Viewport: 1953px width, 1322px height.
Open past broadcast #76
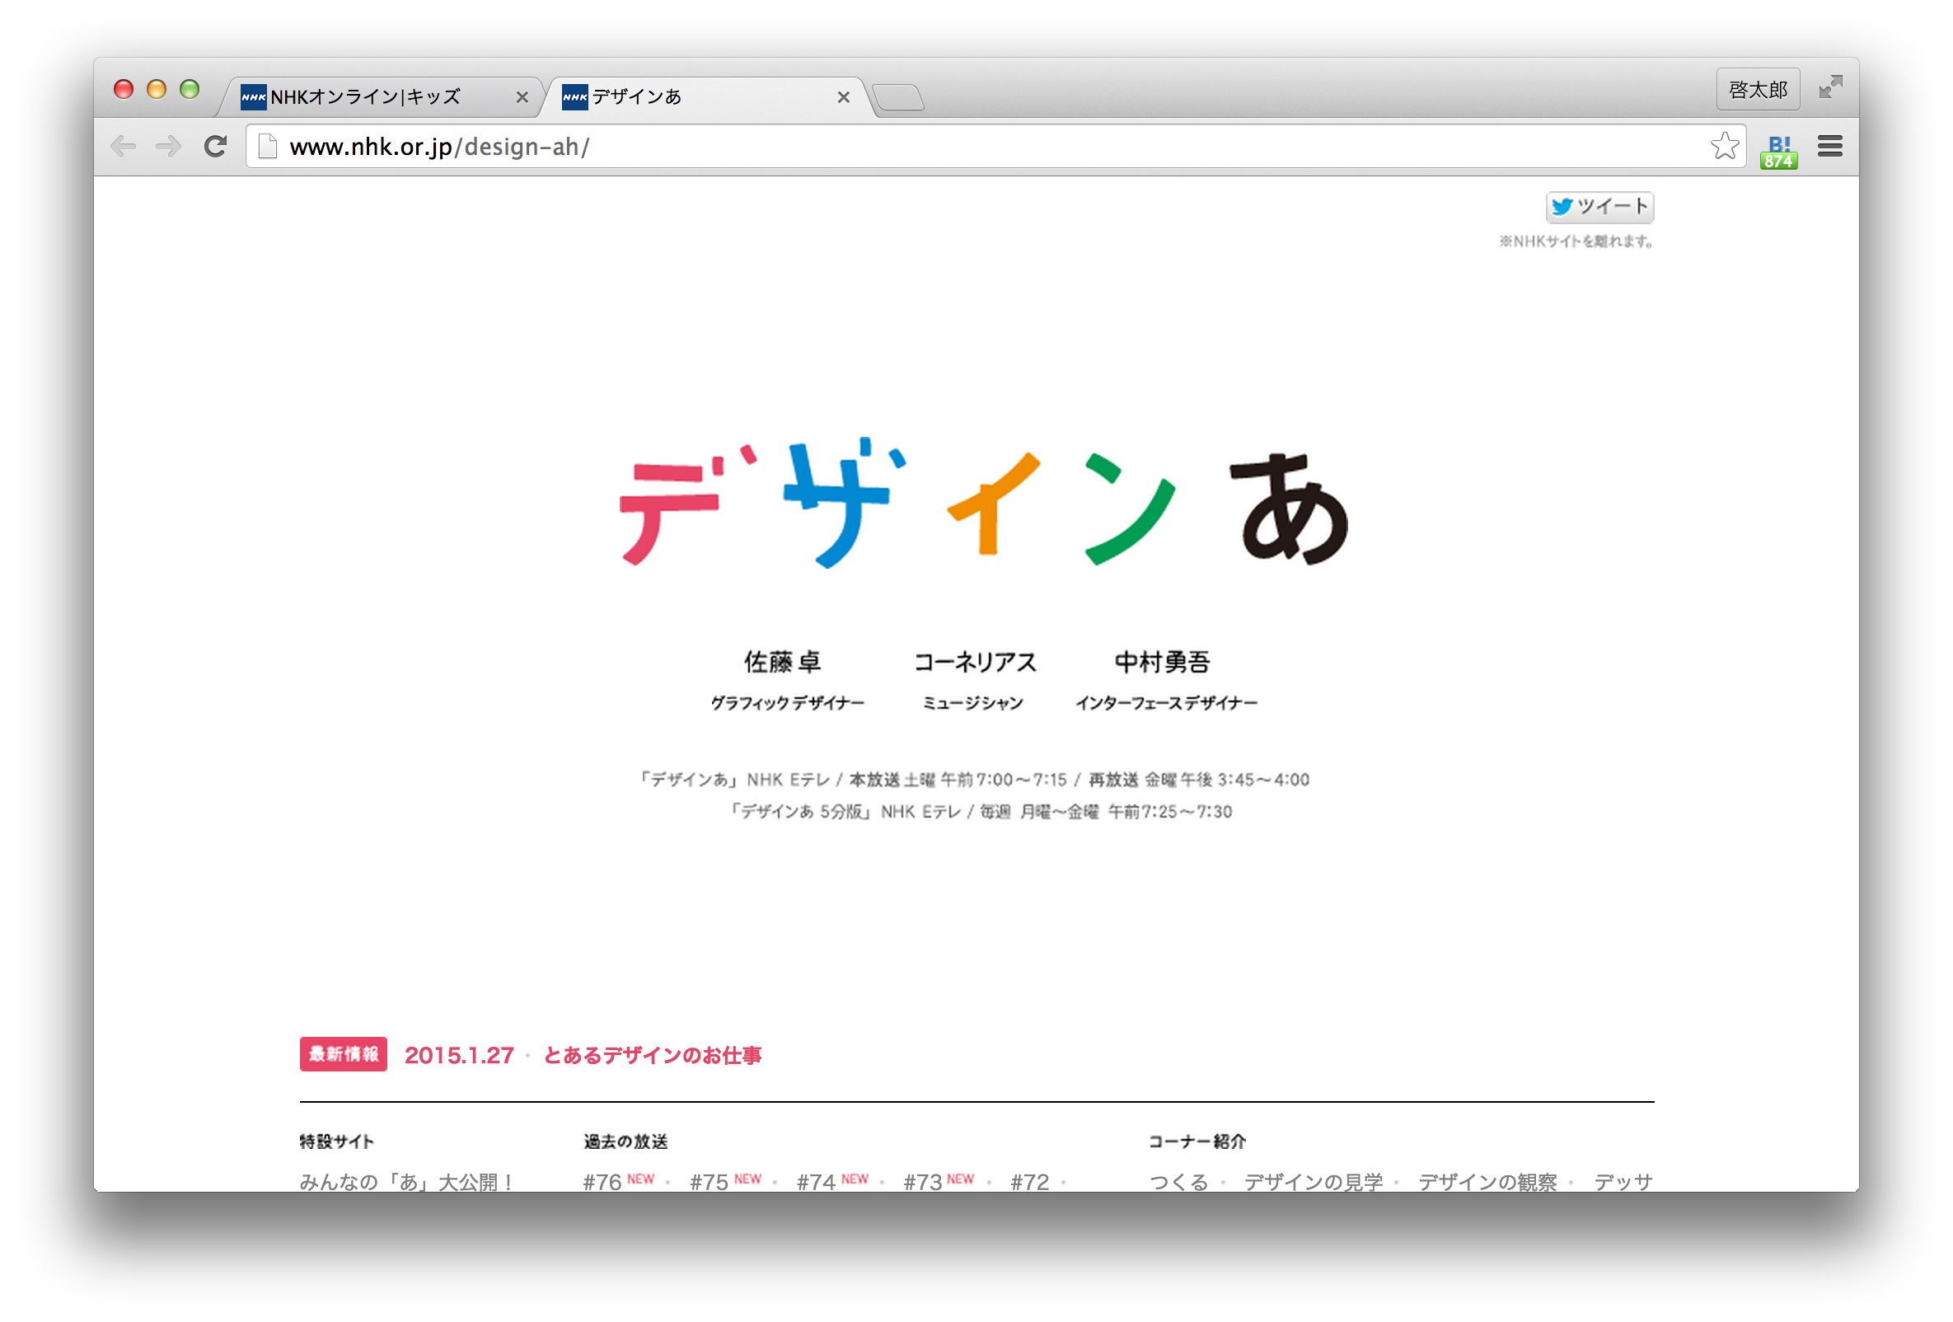point(602,1182)
